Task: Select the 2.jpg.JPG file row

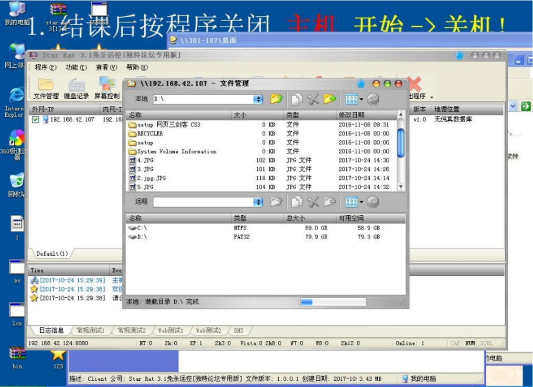Action: pos(261,178)
